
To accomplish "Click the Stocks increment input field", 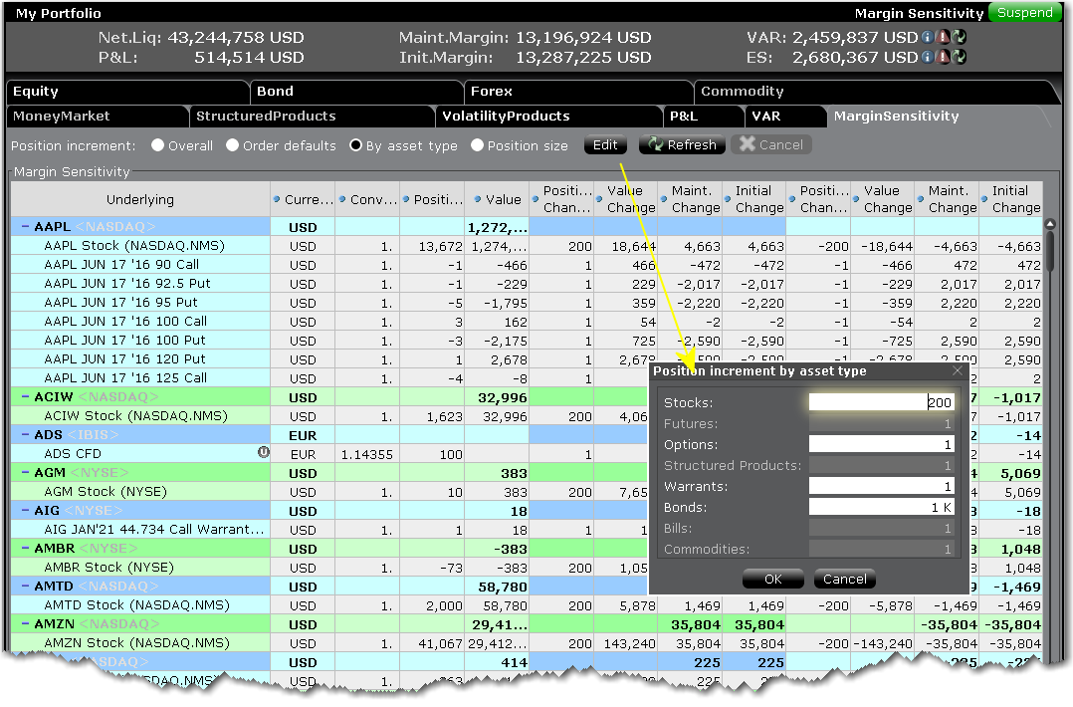I will 882,402.
